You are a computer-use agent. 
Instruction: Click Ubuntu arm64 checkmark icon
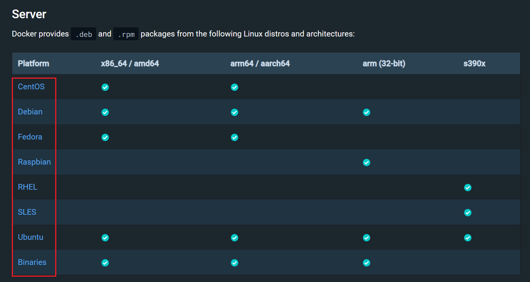(x=234, y=238)
